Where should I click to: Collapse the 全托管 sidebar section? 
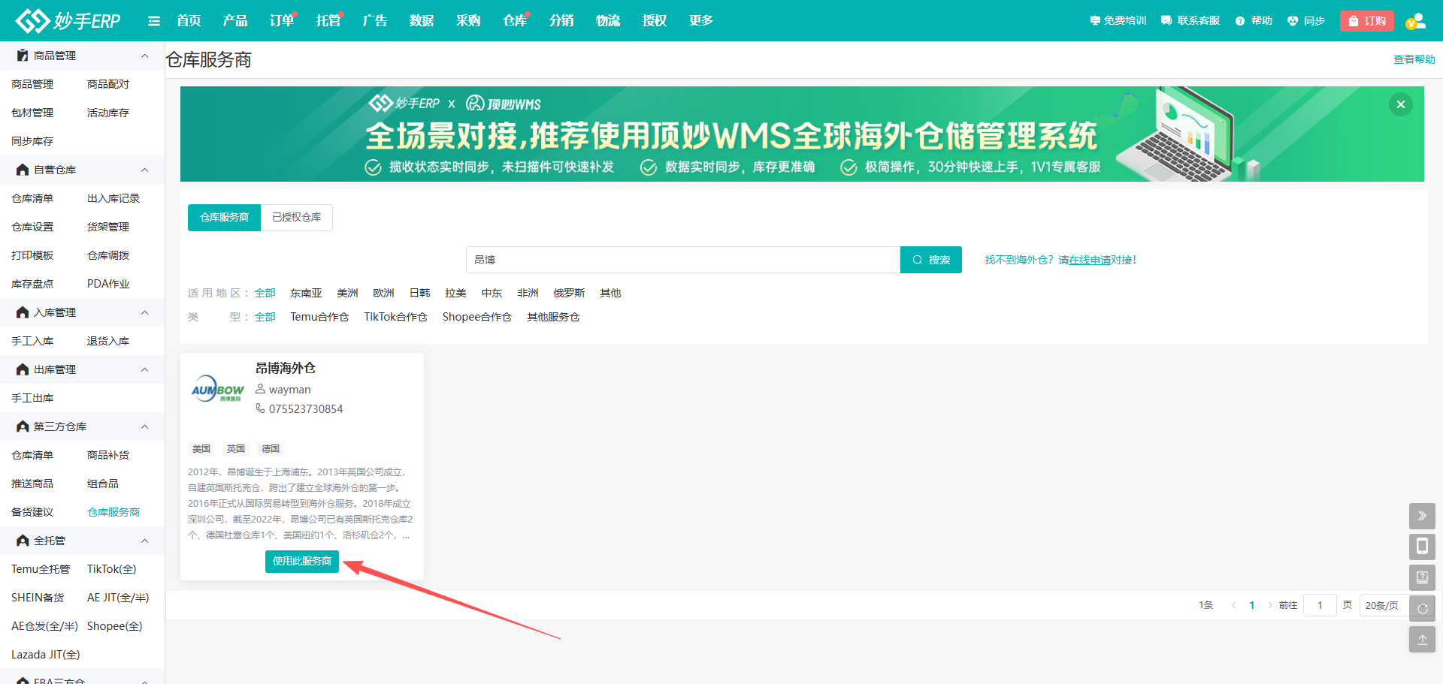[x=145, y=541]
